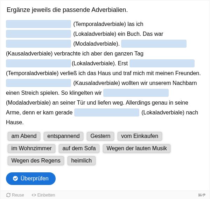The height and width of the screenshot is (199, 210).
Task: Select the 'Gestern' word chip
Action: point(100,136)
